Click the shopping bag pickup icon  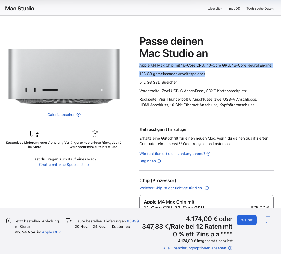pos(9,221)
